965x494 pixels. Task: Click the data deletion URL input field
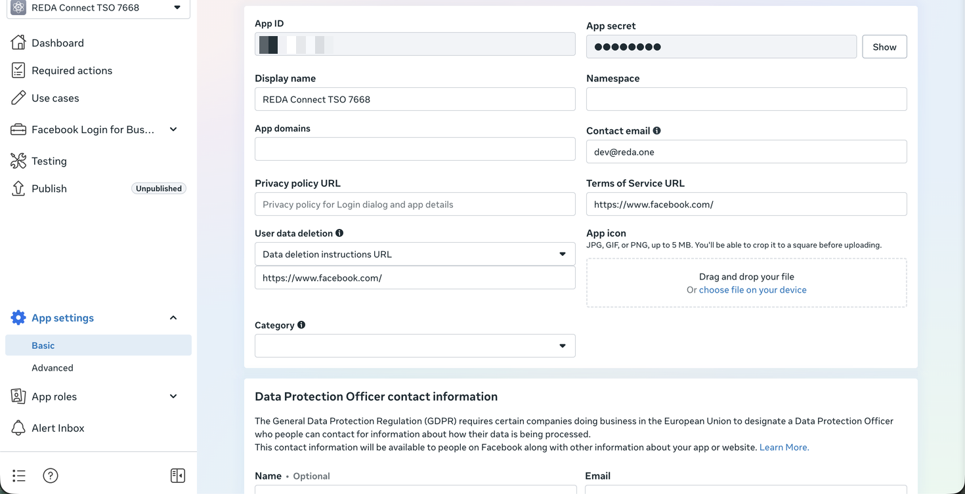point(415,278)
